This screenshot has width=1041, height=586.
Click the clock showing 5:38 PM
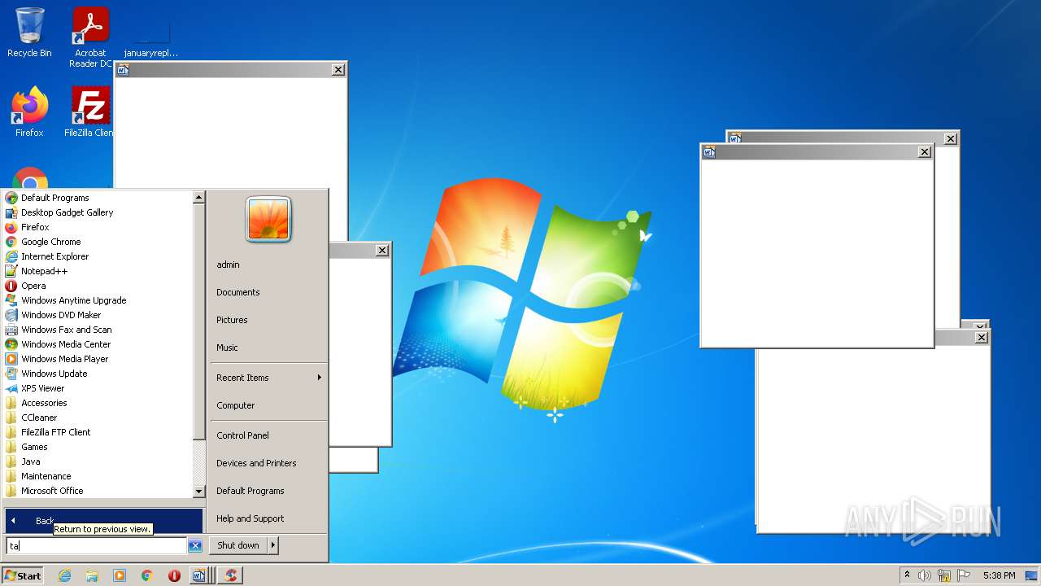click(999, 575)
